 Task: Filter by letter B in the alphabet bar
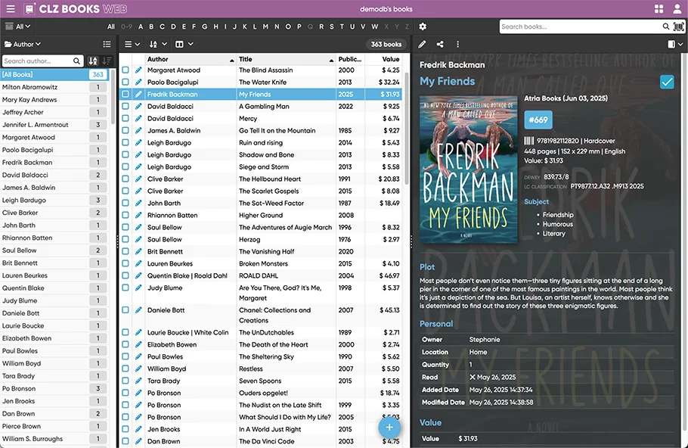151,26
